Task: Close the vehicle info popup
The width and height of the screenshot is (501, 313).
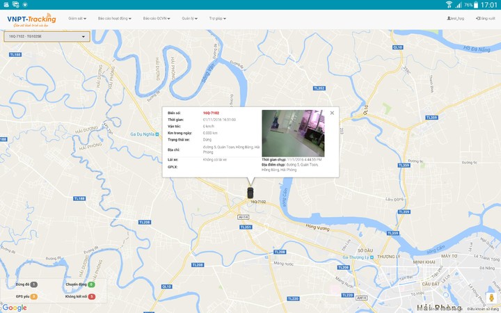Action: 332,113
